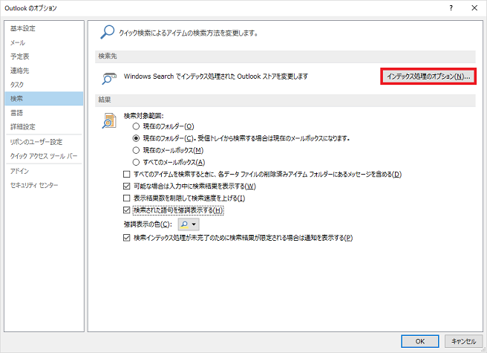
Task: Click the Windows Search index store icon
Action: (108, 78)
